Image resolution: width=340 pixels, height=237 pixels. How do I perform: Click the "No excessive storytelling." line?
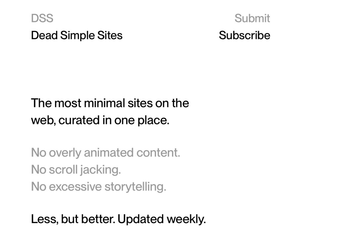pos(98,186)
